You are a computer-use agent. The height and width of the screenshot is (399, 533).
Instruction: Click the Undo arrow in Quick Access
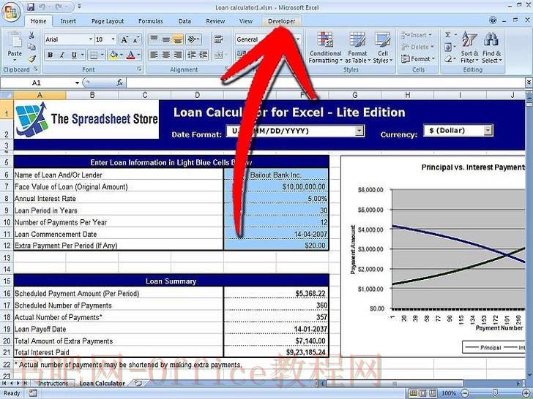42,7
